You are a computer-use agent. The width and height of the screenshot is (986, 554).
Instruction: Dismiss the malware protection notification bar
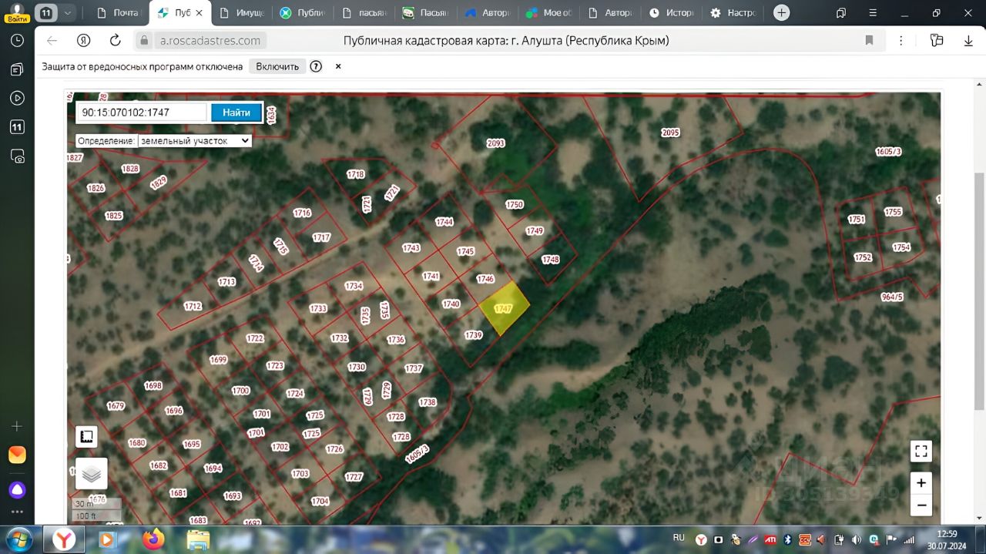click(x=337, y=66)
